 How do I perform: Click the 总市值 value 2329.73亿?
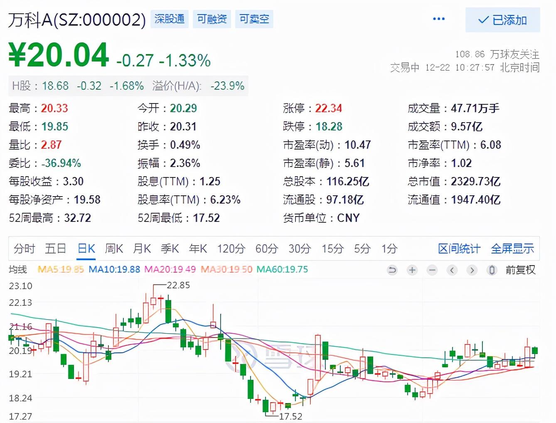click(x=476, y=182)
